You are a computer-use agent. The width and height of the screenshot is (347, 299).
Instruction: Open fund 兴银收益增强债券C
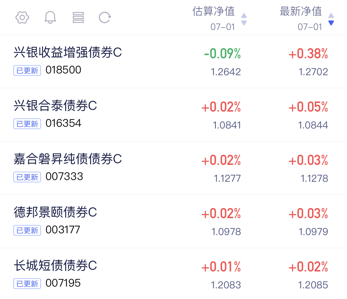coord(173,61)
